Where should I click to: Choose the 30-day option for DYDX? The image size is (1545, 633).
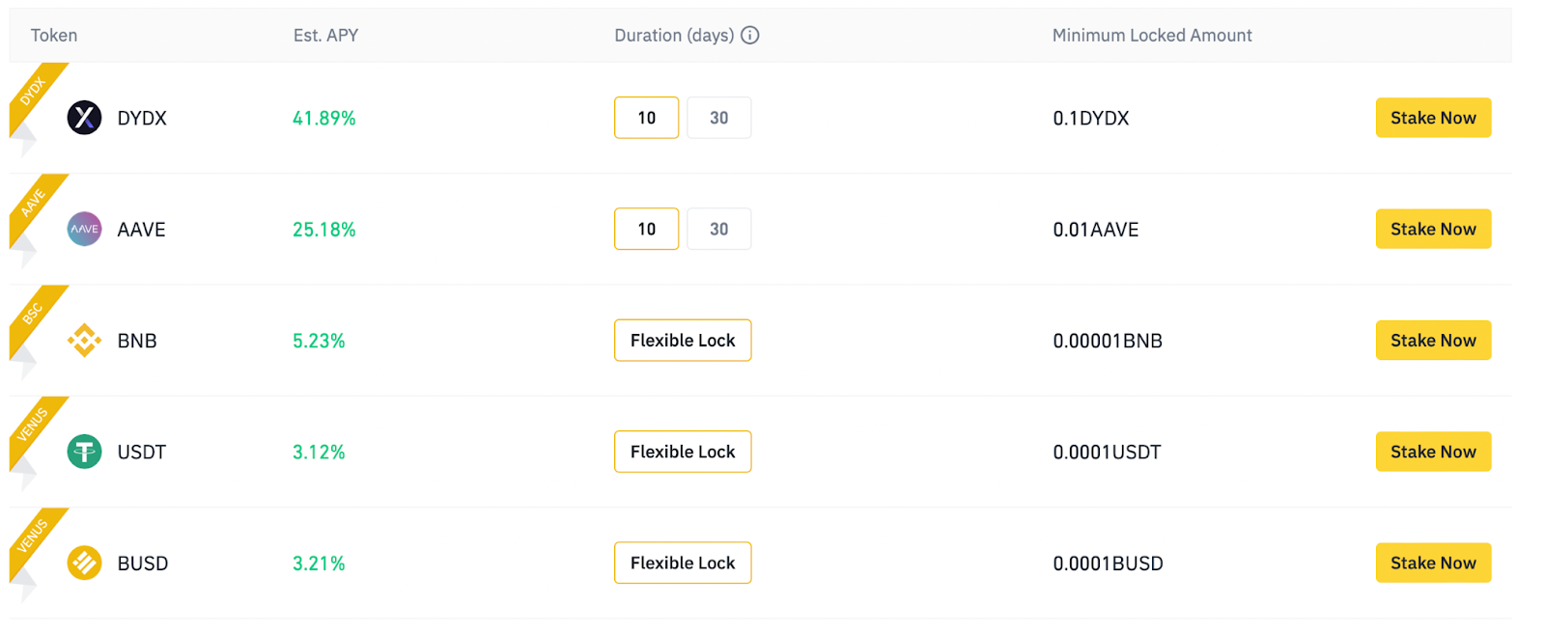point(718,117)
